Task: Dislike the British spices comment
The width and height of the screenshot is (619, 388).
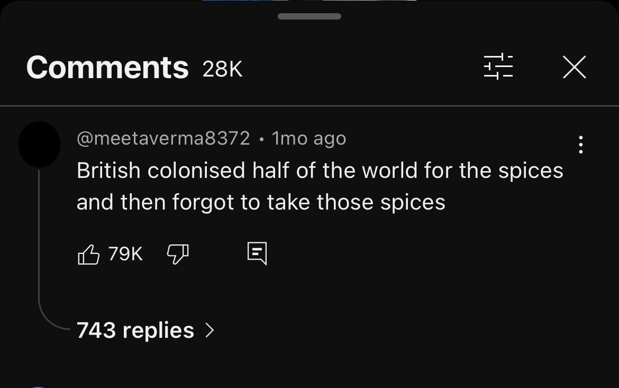Action: pos(178,254)
